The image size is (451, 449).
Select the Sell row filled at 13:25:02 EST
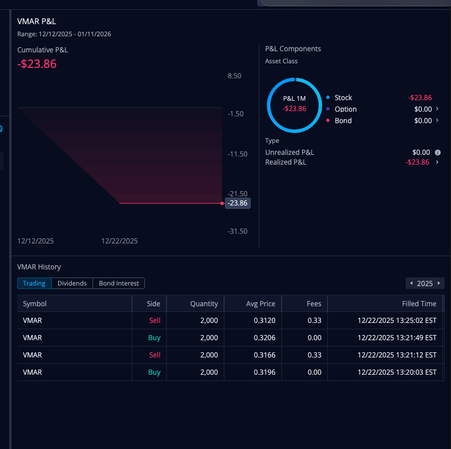[230, 320]
